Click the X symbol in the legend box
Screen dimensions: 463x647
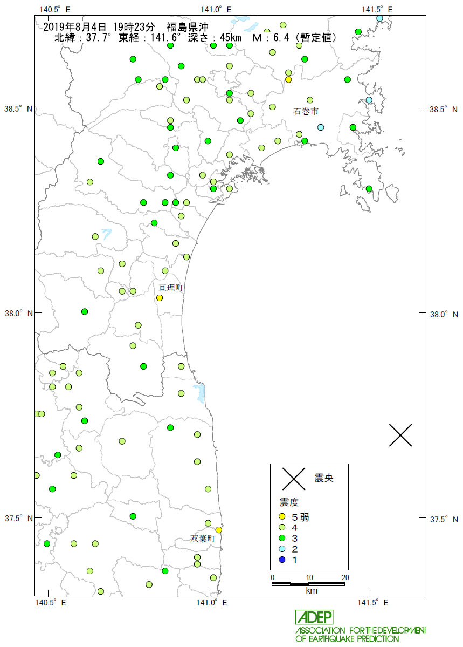click(294, 479)
